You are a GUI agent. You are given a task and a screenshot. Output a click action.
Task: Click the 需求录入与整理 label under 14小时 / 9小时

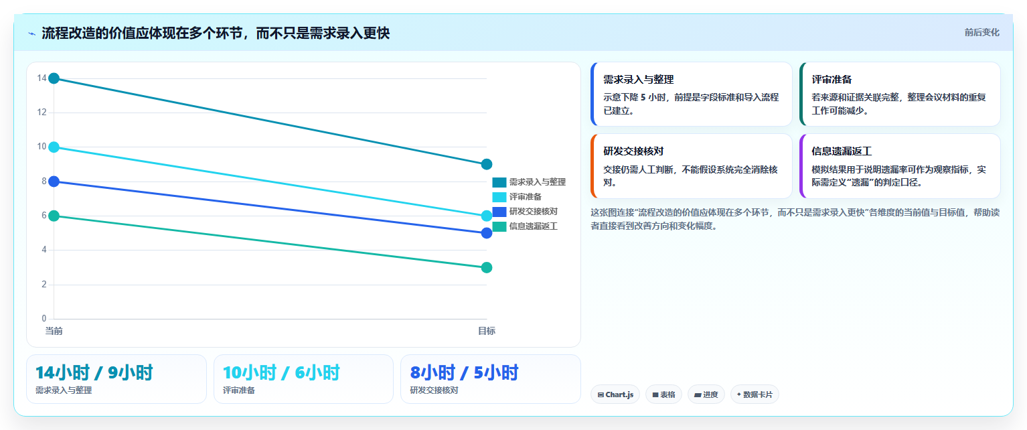64,390
